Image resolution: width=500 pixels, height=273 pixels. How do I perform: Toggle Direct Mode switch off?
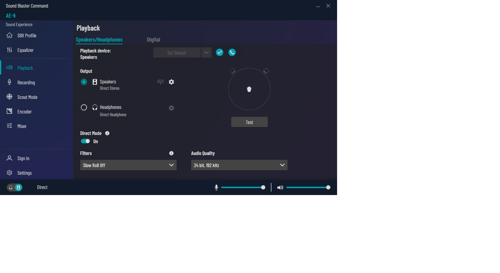pos(85,141)
